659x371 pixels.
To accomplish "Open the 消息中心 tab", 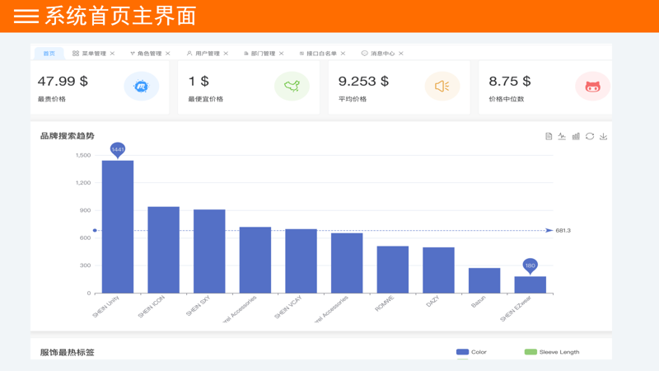I will (x=382, y=54).
